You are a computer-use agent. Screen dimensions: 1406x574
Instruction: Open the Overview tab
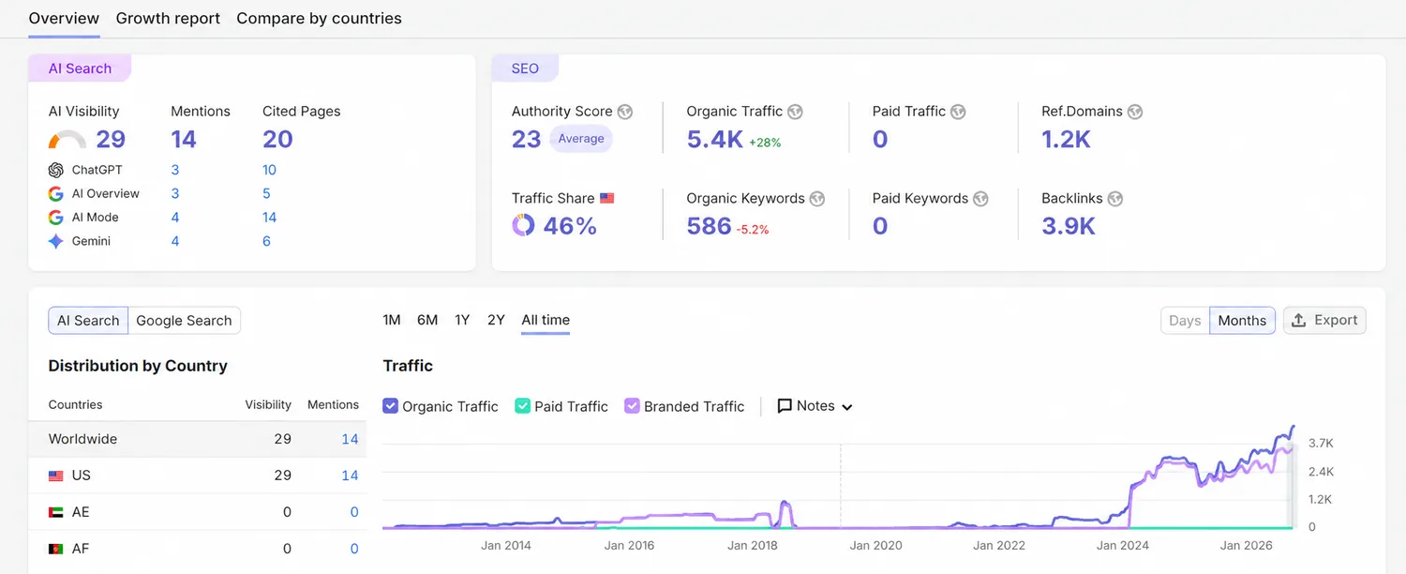(x=64, y=18)
